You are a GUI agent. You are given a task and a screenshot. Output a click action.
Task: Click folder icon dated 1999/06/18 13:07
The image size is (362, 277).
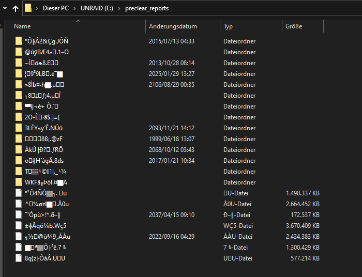tap(19, 138)
